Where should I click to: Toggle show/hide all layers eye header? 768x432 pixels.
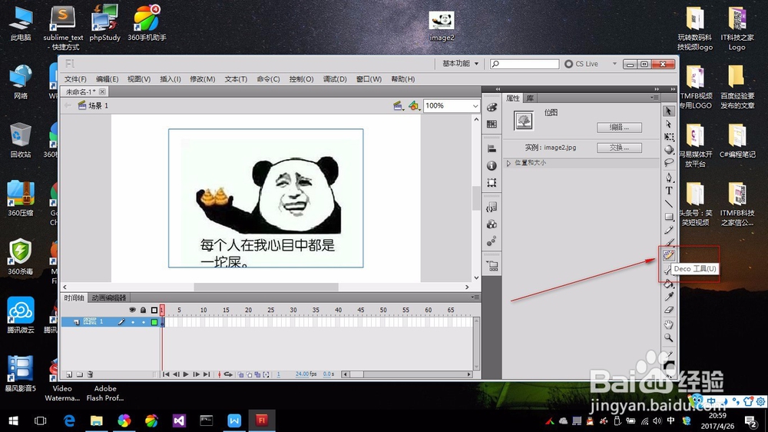pyautogui.click(x=132, y=310)
